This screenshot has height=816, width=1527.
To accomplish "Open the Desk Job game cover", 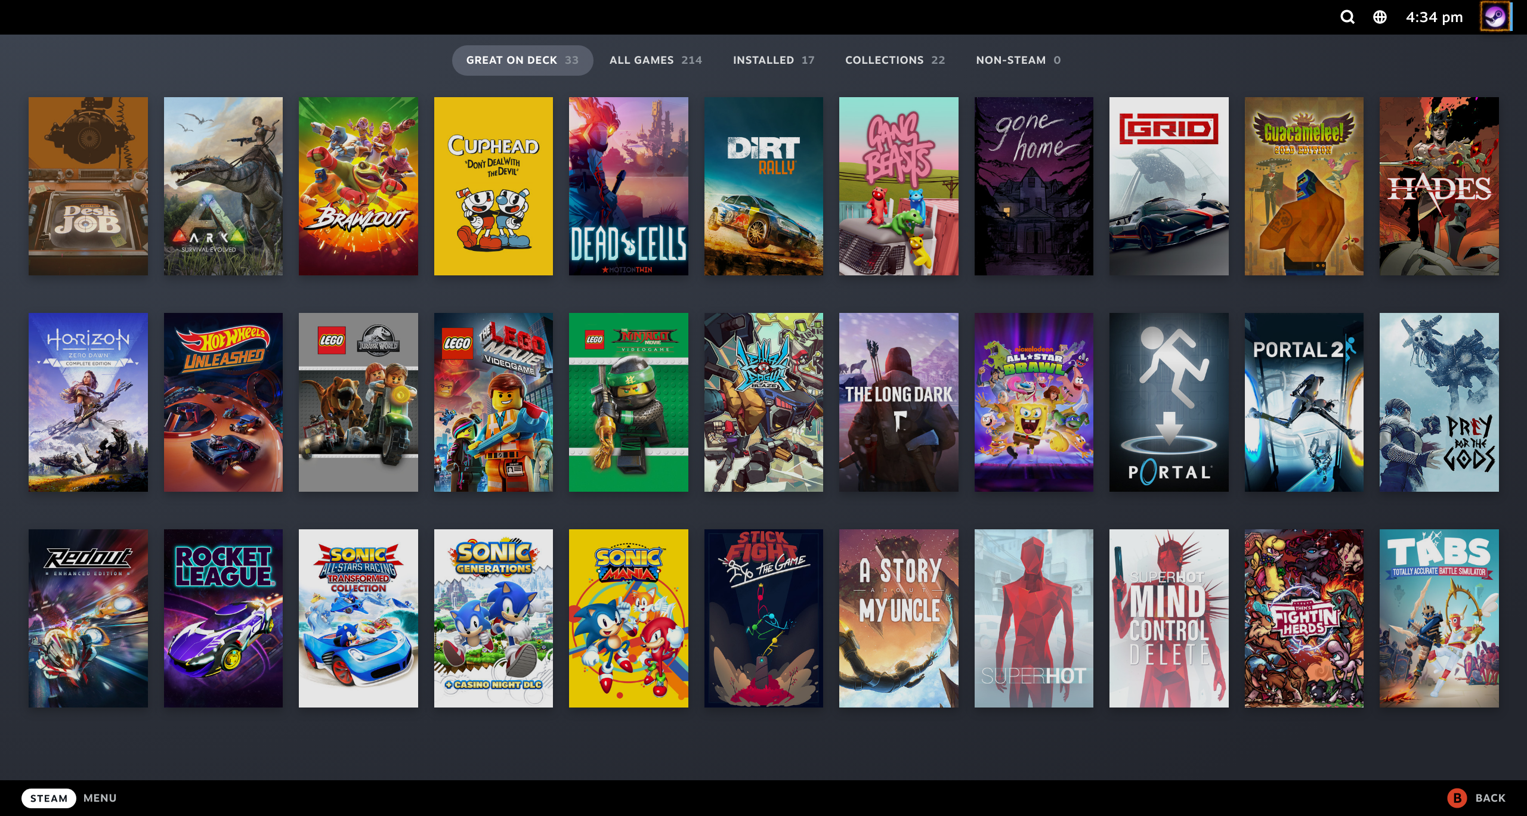I will click(x=88, y=186).
